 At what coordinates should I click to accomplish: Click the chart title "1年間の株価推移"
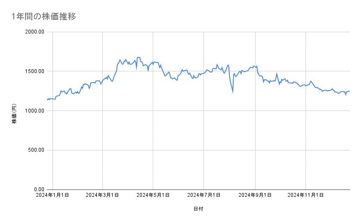pyautogui.click(x=44, y=16)
